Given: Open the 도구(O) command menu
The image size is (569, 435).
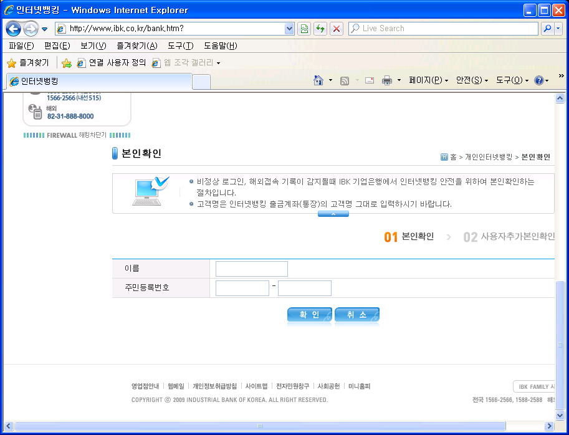Looking at the screenshot, I should click(512, 80).
